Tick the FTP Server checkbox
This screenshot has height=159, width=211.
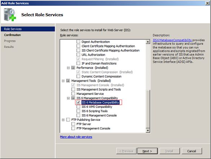tap(73, 124)
